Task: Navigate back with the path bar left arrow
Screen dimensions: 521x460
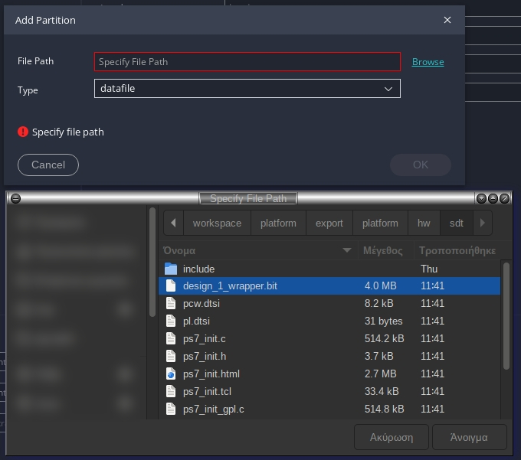Action: click(173, 223)
